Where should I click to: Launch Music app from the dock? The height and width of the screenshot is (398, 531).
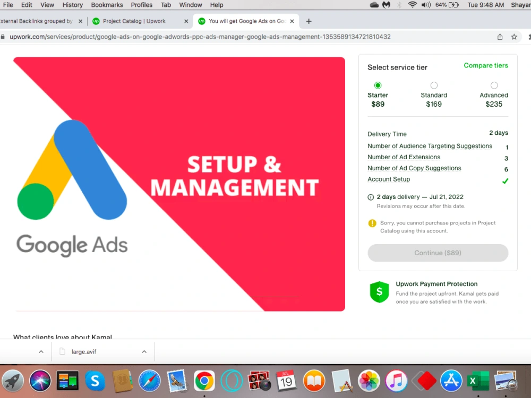(x=396, y=380)
